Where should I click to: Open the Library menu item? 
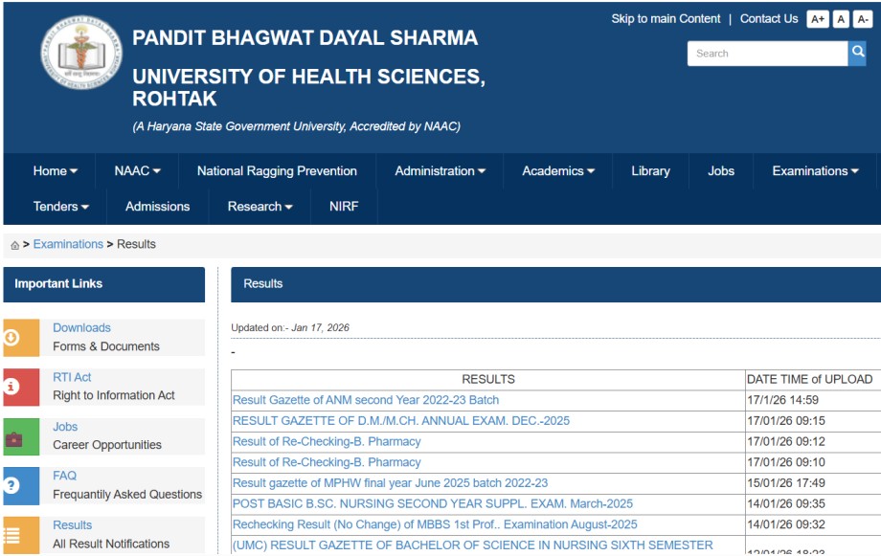coord(650,171)
